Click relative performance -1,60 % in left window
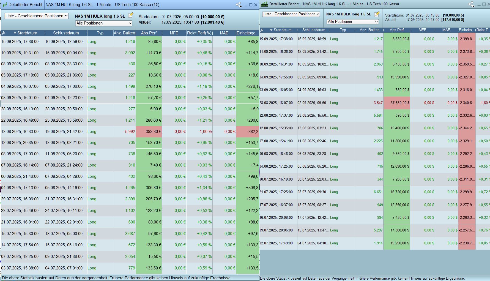Viewport: 490px width, 281px height. click(x=205, y=132)
